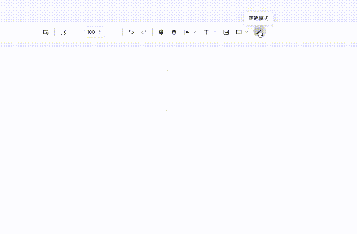The image size is (357, 234).
Task: Expand the alignment options dropdown arrow
Action: pos(194,32)
